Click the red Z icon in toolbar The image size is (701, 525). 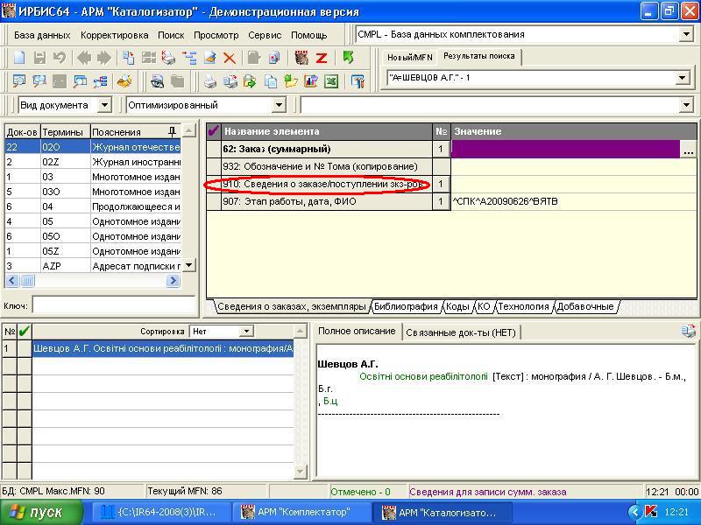tap(322, 58)
